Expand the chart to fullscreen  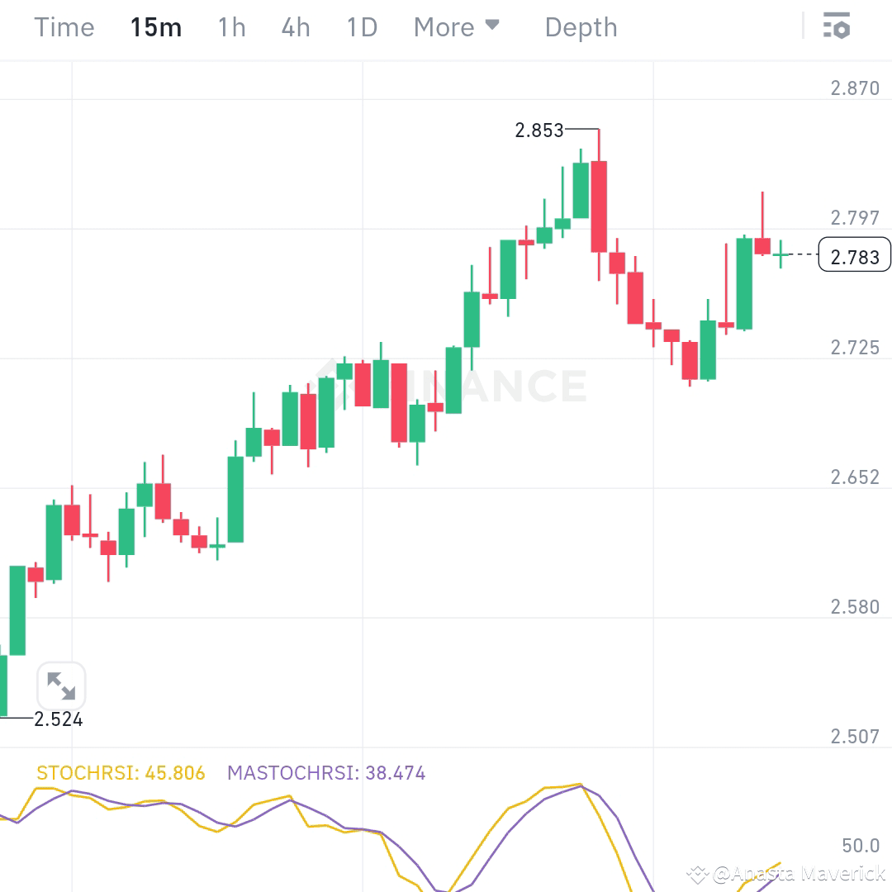point(61,686)
